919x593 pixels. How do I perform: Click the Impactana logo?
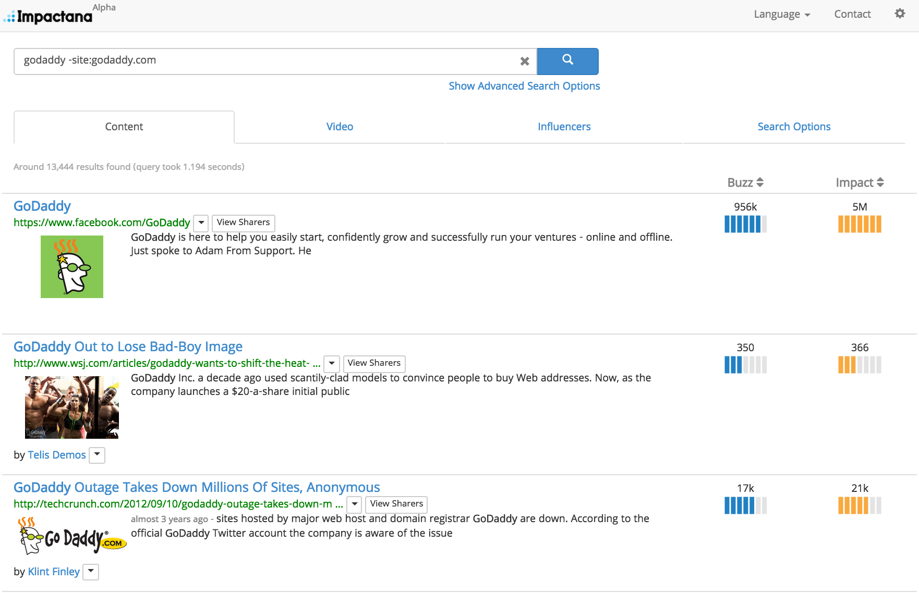[x=48, y=17]
